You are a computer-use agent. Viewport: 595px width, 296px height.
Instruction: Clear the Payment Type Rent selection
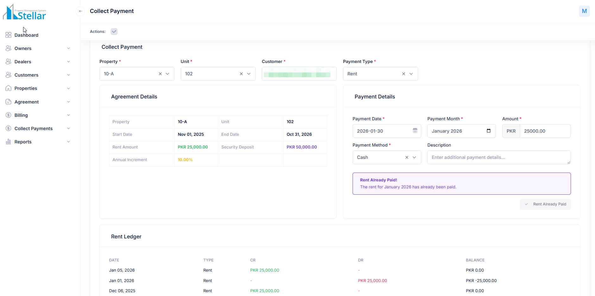pyautogui.click(x=404, y=74)
